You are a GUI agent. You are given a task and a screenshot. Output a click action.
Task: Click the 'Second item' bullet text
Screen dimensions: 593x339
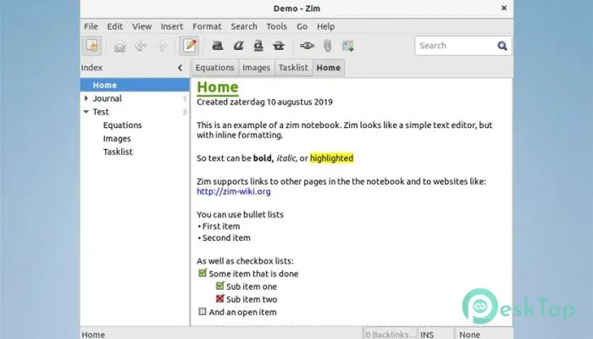[x=226, y=238]
